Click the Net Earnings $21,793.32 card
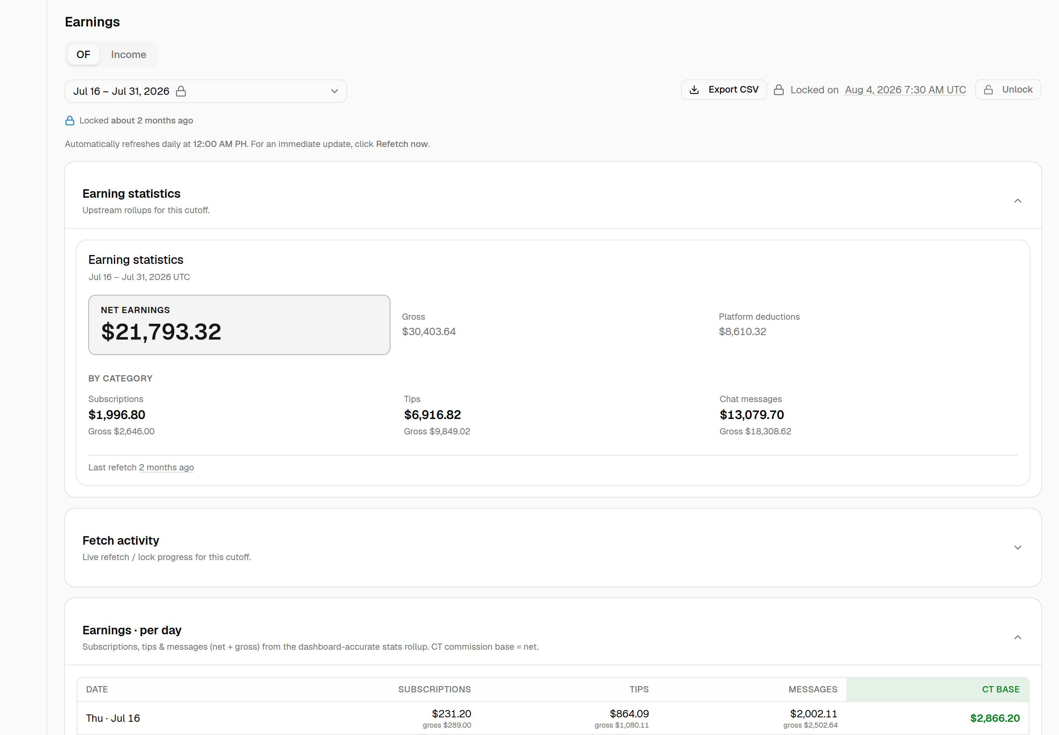Screen dimensions: 1059x735 [x=239, y=325]
